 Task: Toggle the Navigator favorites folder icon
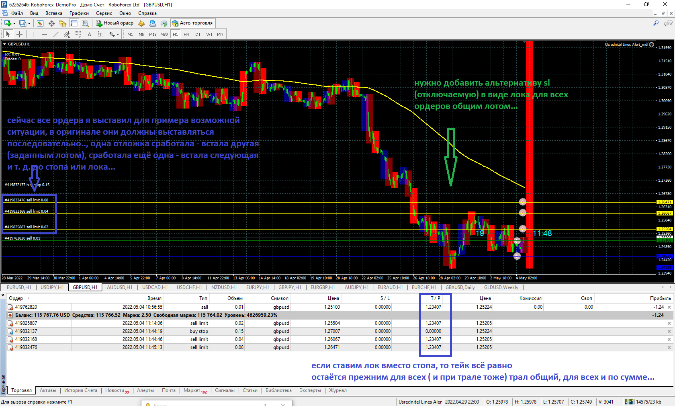63,23
